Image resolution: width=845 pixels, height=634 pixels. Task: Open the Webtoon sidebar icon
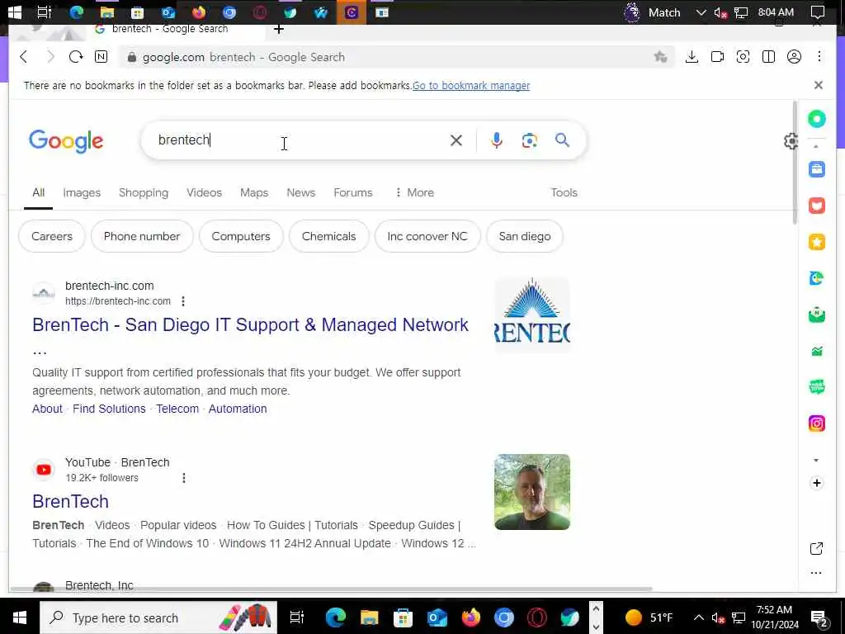pyautogui.click(x=816, y=386)
